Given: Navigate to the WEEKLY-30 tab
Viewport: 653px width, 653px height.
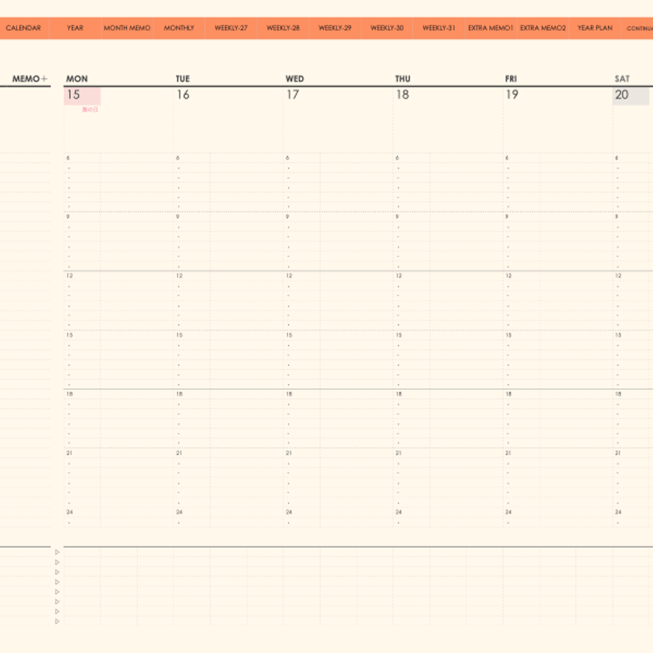Looking at the screenshot, I should coord(387,28).
